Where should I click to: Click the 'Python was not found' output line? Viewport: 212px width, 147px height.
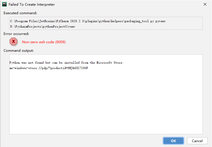point(66,63)
